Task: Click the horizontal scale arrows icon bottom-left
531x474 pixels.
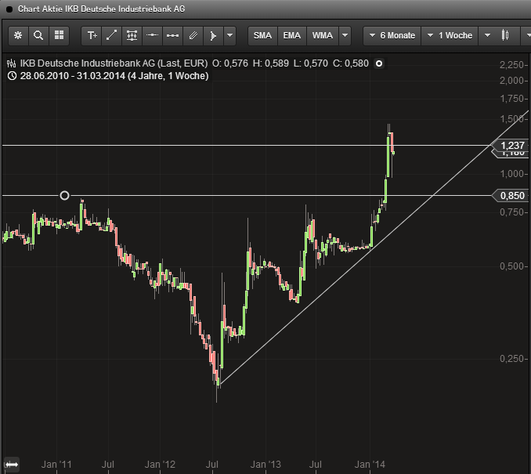Action: click(11, 464)
